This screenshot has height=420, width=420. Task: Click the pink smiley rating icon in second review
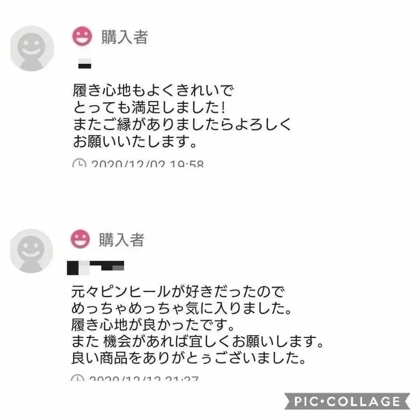[80, 239]
